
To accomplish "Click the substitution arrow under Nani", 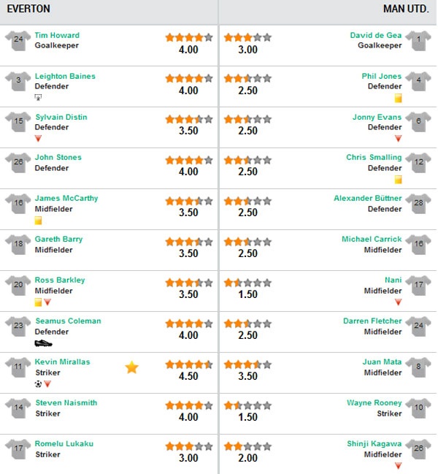I will (x=399, y=302).
